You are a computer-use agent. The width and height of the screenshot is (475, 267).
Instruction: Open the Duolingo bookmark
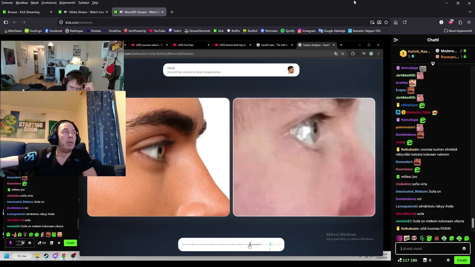(33, 31)
